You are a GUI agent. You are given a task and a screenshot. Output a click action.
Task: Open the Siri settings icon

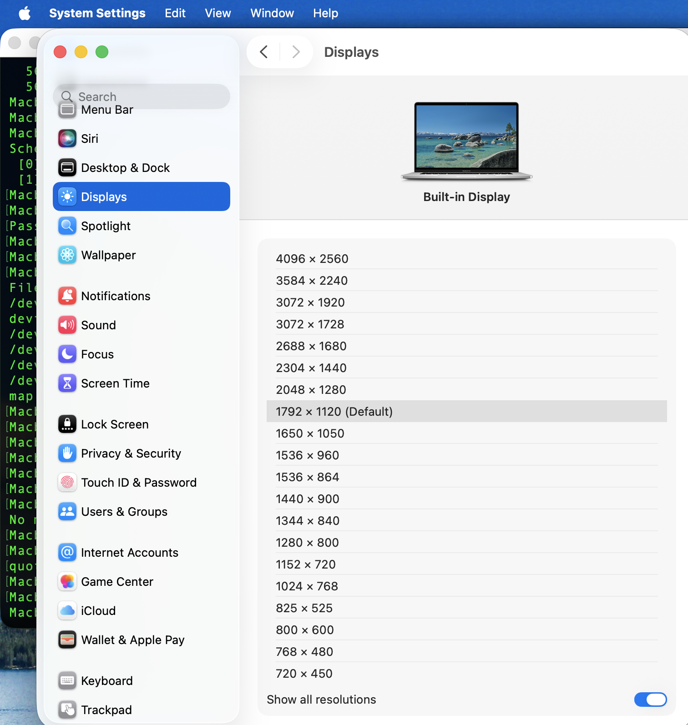tap(67, 139)
